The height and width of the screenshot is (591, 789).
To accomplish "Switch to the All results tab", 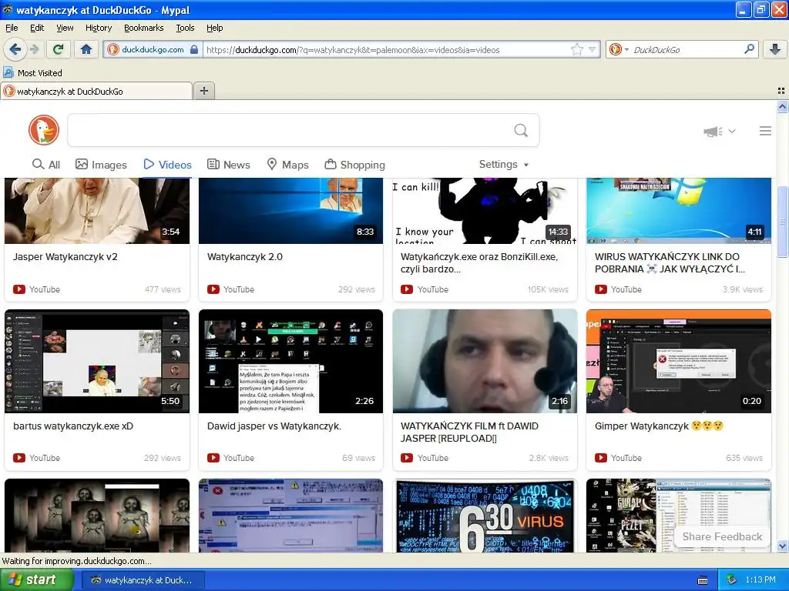I will click(45, 165).
